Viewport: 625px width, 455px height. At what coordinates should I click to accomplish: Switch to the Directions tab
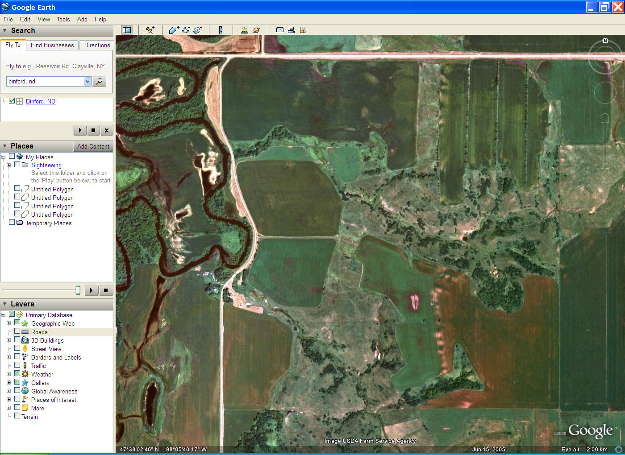tap(97, 45)
